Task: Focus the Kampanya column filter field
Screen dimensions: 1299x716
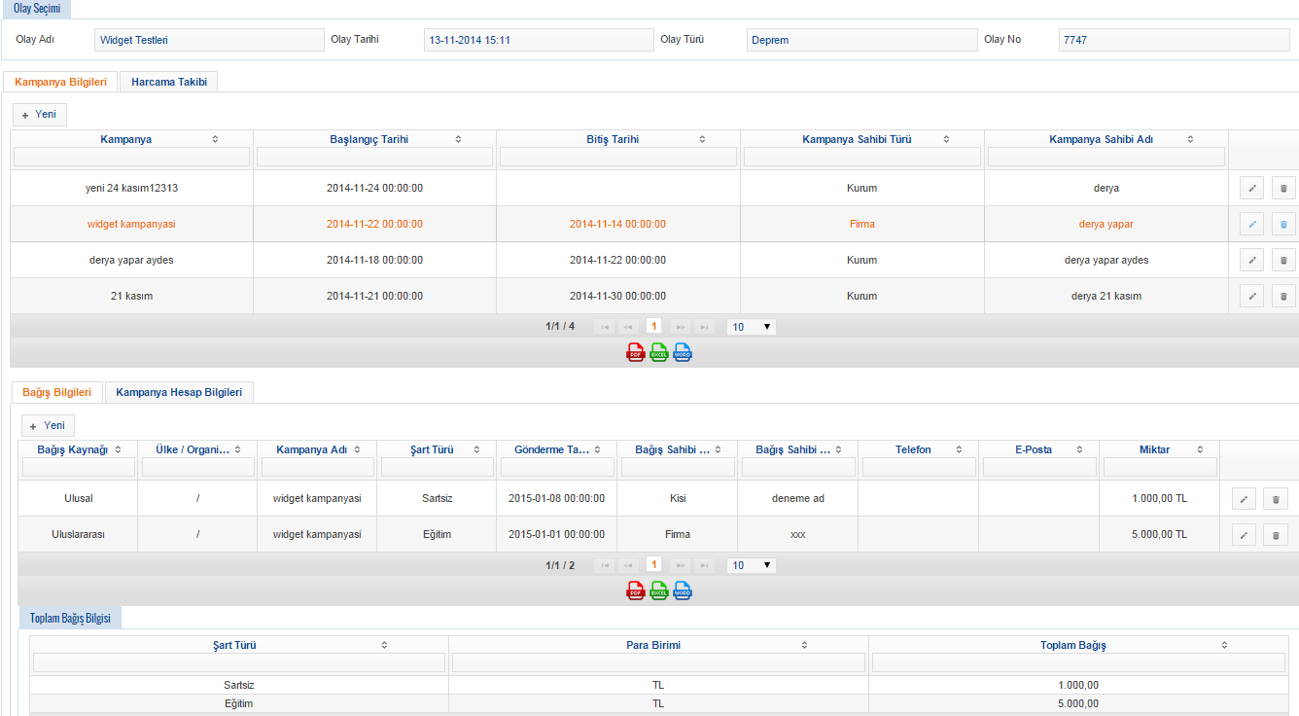Action: click(131, 157)
